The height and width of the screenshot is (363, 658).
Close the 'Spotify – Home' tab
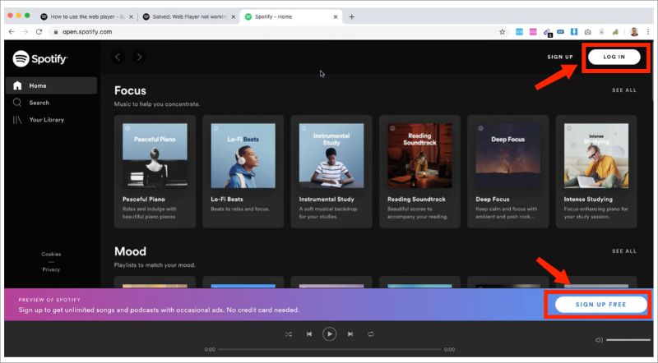click(x=336, y=16)
